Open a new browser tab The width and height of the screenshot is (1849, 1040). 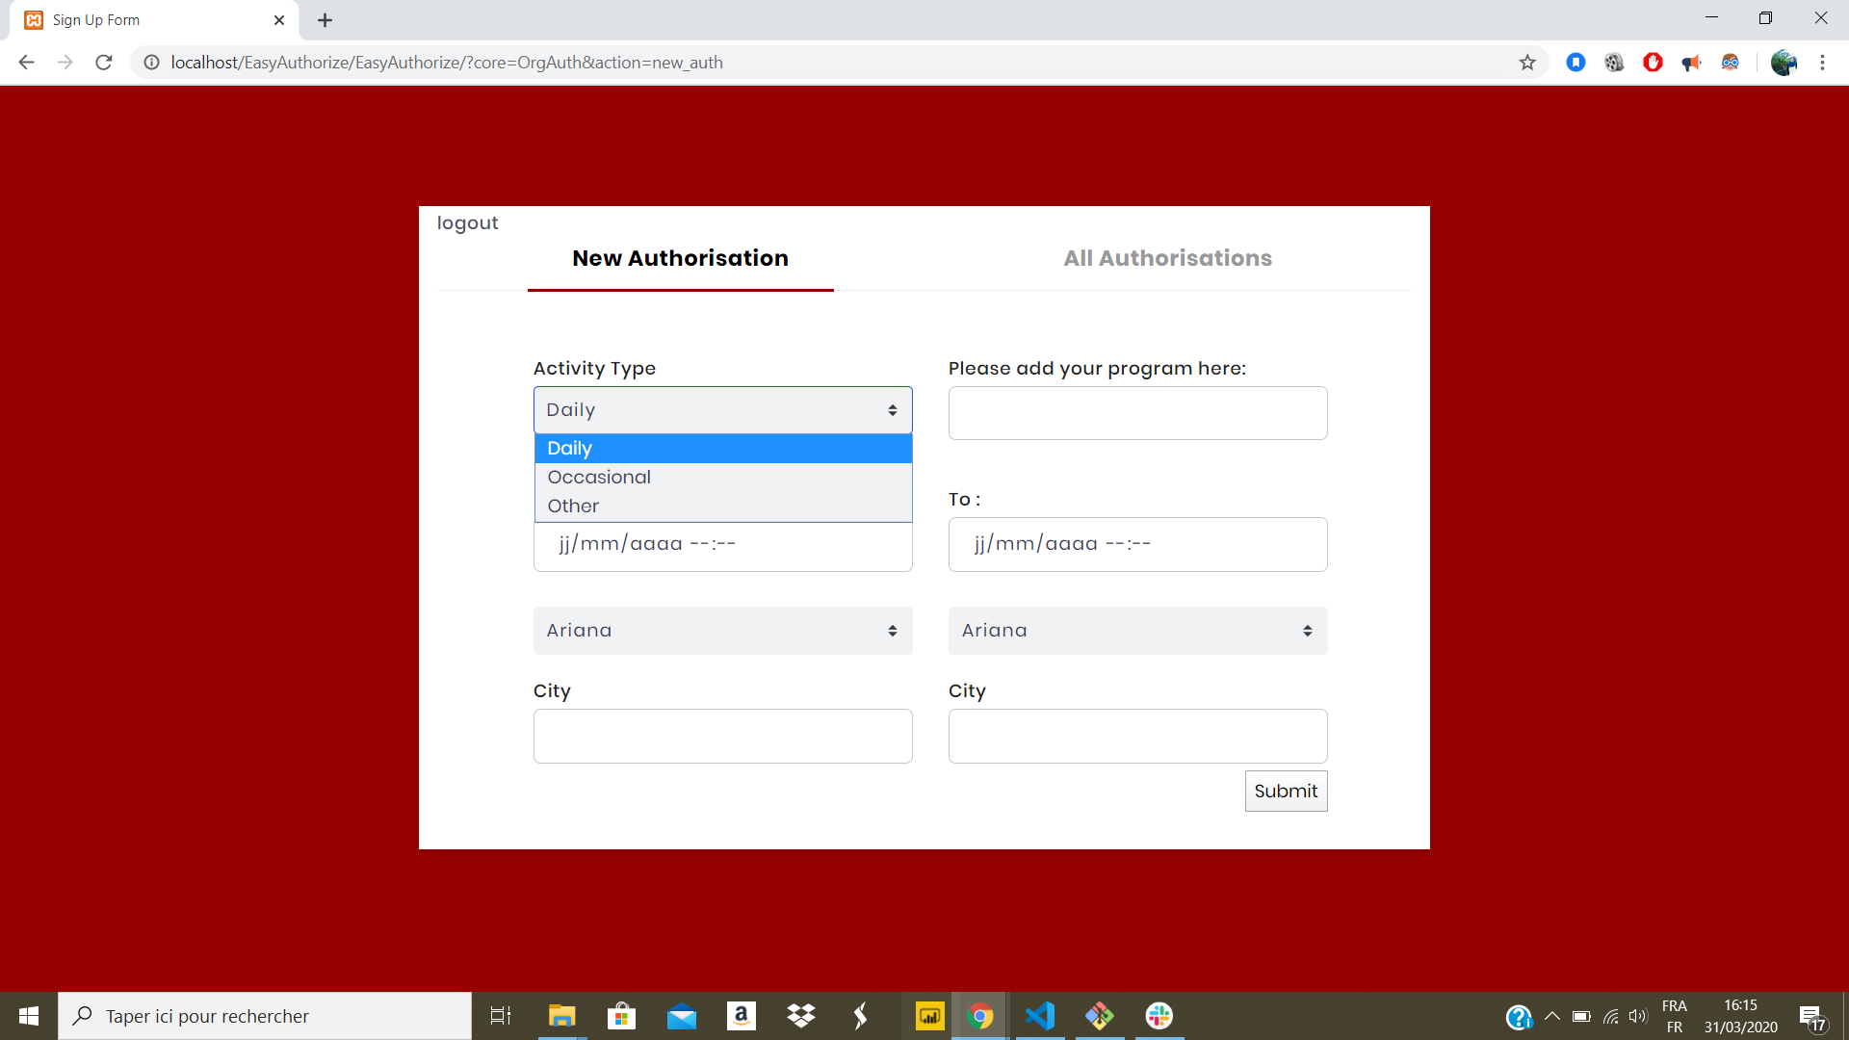[326, 20]
